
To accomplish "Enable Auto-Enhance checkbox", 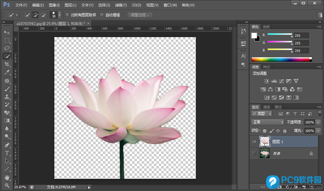I will pos(102,15).
